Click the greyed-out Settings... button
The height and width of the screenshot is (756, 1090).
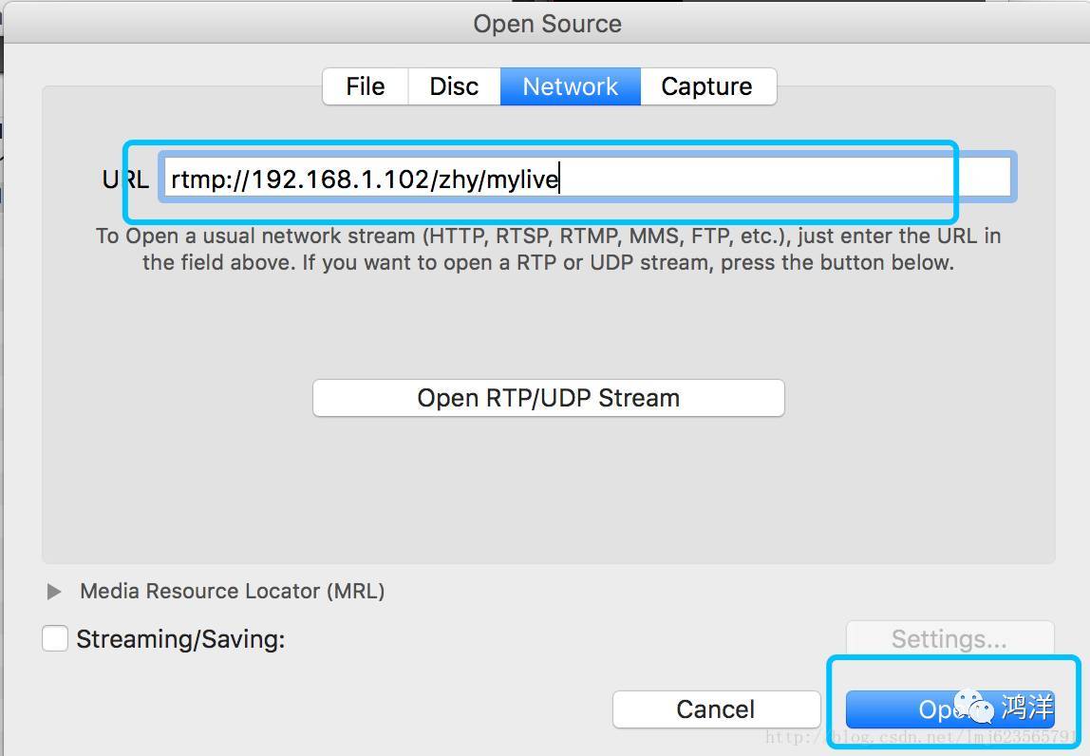coord(949,638)
